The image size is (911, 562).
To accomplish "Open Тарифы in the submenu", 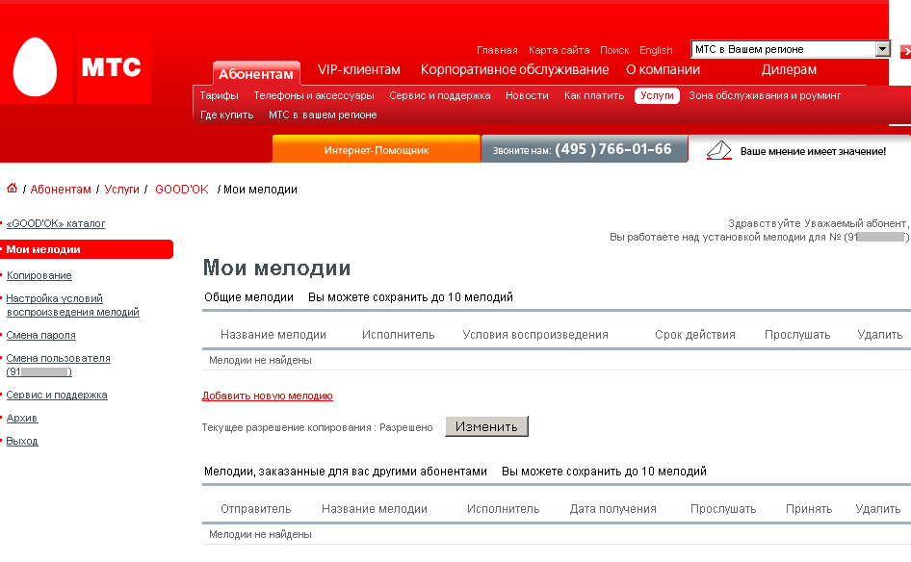I will pos(219,96).
